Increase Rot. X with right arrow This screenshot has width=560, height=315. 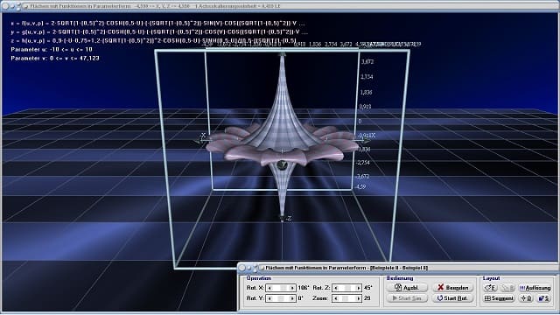point(292,288)
